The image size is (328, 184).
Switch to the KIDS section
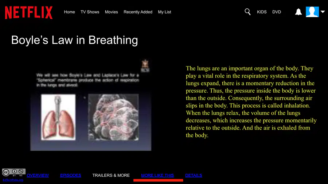point(262,12)
